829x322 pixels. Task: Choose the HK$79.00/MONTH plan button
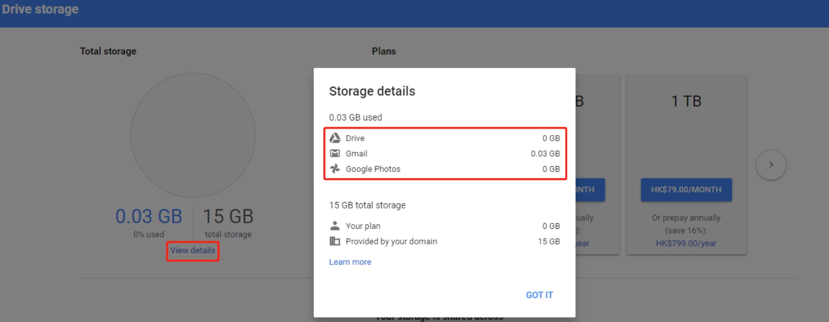tap(686, 189)
